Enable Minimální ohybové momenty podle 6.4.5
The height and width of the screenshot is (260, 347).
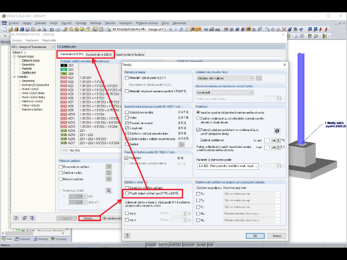[127, 91]
